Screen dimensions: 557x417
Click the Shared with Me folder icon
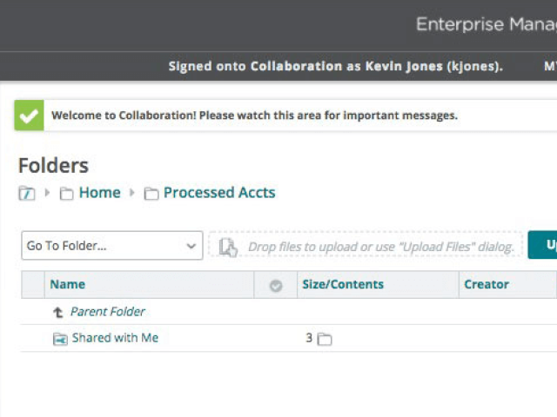tap(60, 339)
